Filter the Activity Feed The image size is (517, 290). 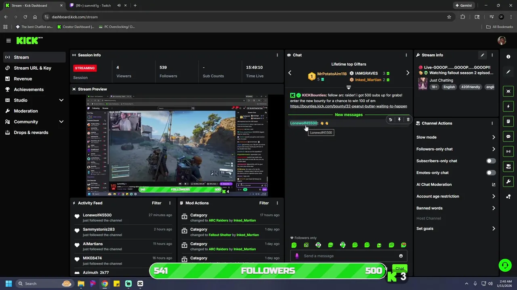156,203
